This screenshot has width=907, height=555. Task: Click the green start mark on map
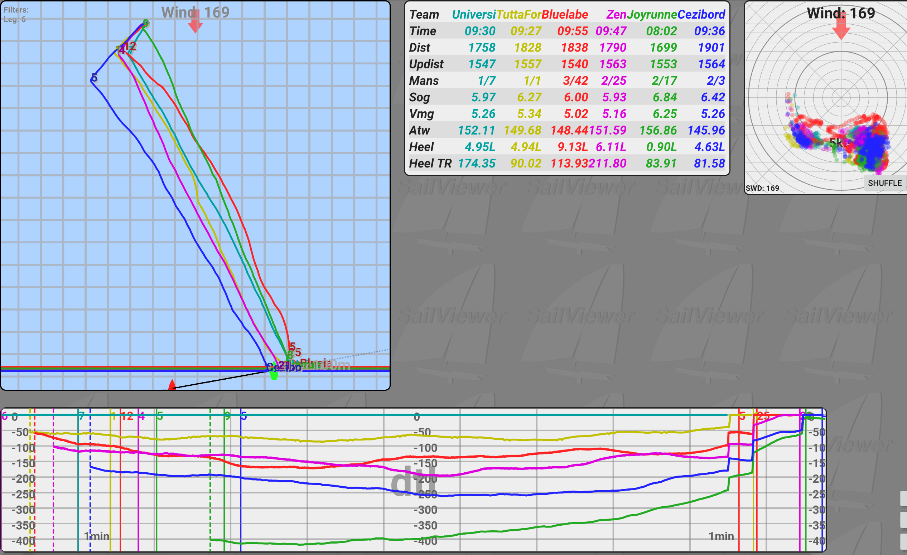pos(274,375)
